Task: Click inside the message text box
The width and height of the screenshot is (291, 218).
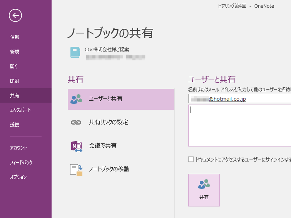Action: click(239, 126)
